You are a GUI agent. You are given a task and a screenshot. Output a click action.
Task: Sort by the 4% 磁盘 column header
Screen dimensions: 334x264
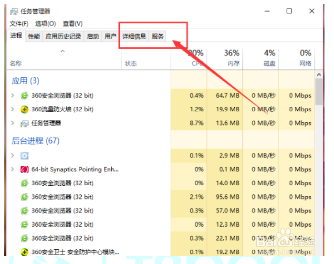click(261, 59)
